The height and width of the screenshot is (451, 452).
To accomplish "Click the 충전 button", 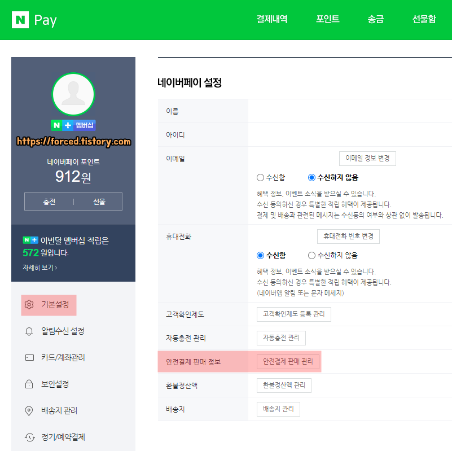I will 49,202.
